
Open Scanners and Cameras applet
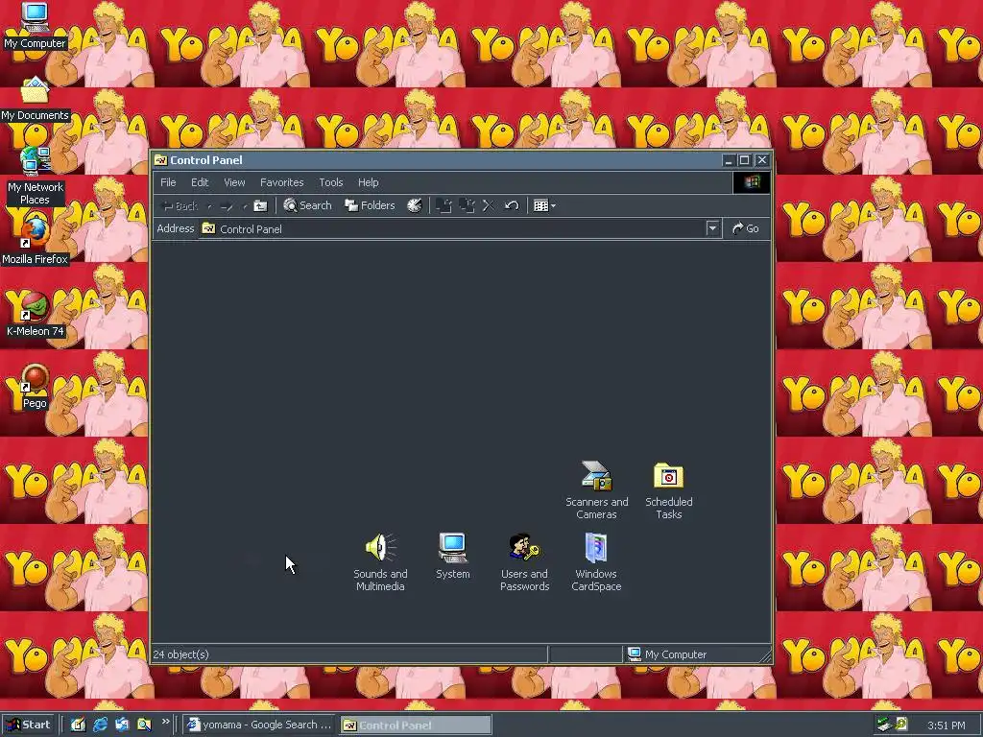pyautogui.click(x=596, y=490)
